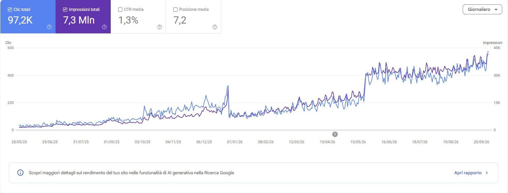This screenshot has width=508, height=193.
Task: Uncheck the Clic totali checkbox
Action: [10, 10]
